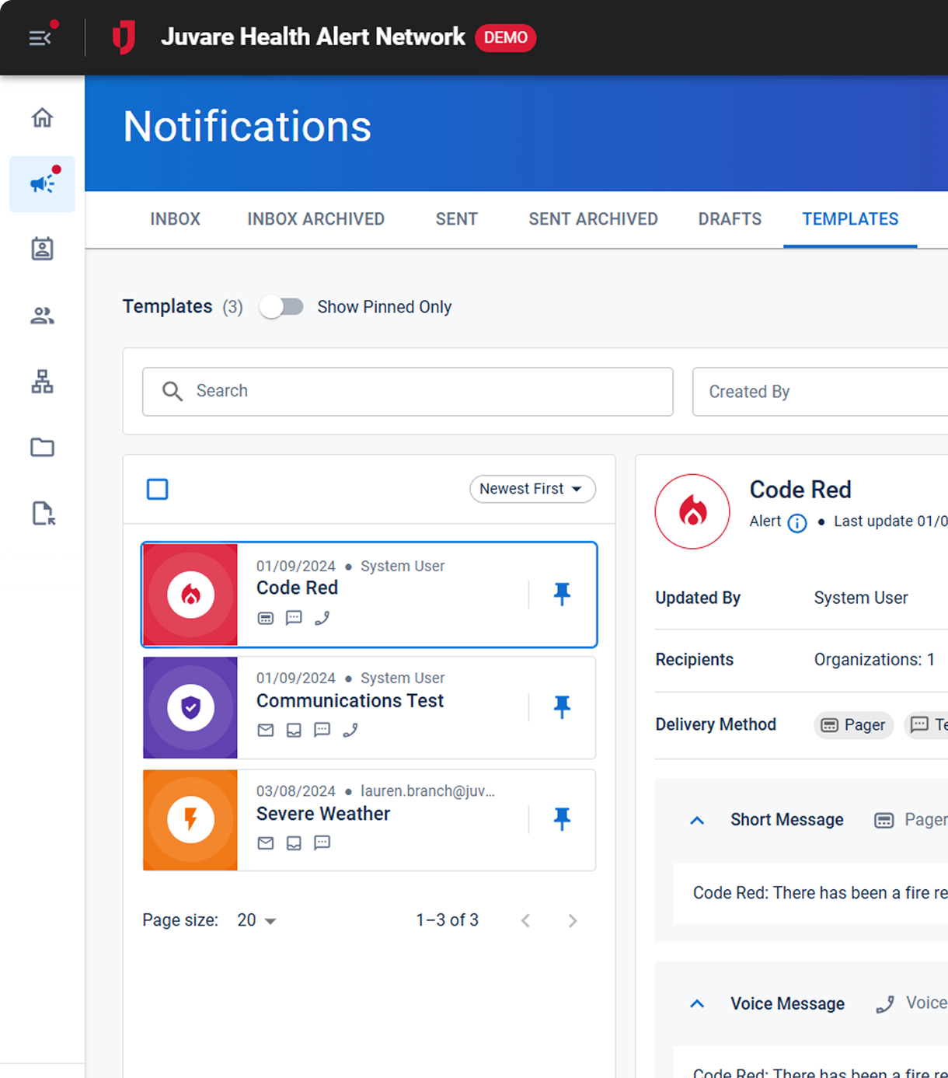Click the Pager delivery method chip
948x1078 pixels.
coord(853,724)
